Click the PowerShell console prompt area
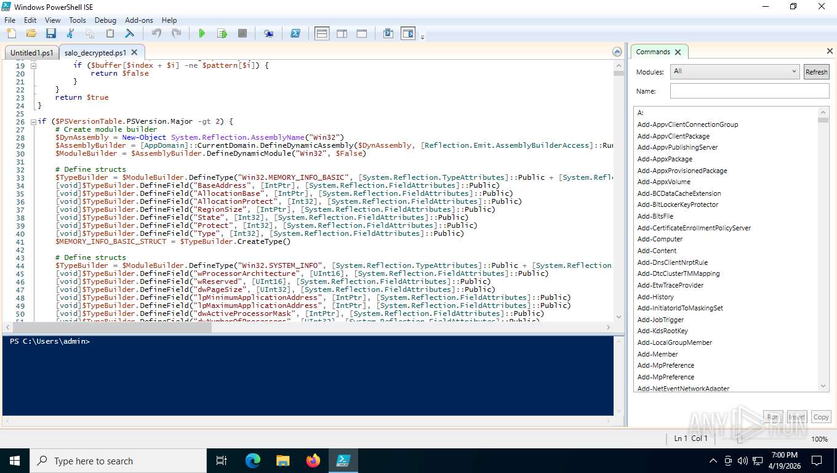837x473 pixels. pos(308,375)
